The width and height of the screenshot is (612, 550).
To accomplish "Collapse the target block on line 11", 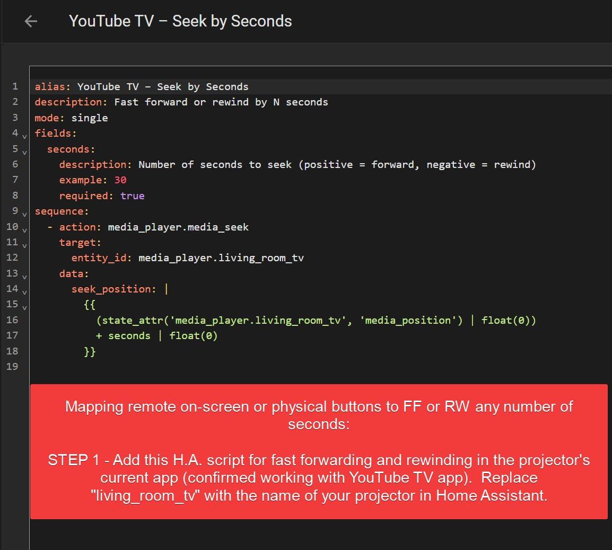I will coord(24,245).
